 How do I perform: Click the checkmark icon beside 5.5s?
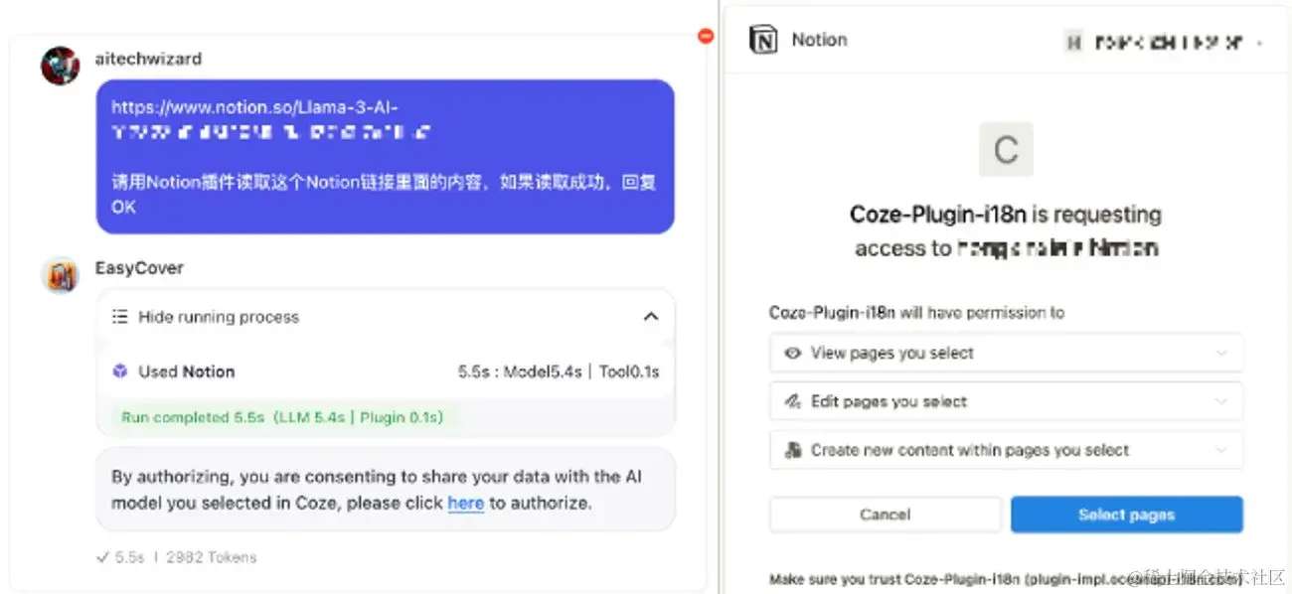tap(101, 557)
